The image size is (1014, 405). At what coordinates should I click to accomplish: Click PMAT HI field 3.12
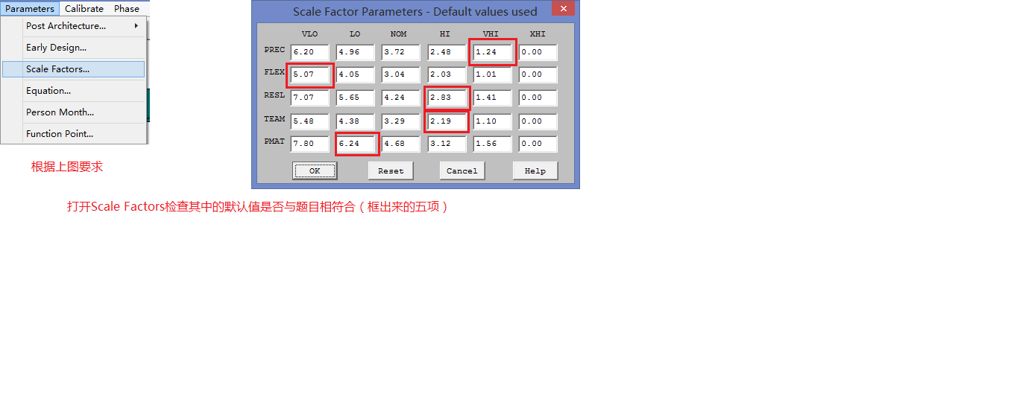click(x=447, y=144)
